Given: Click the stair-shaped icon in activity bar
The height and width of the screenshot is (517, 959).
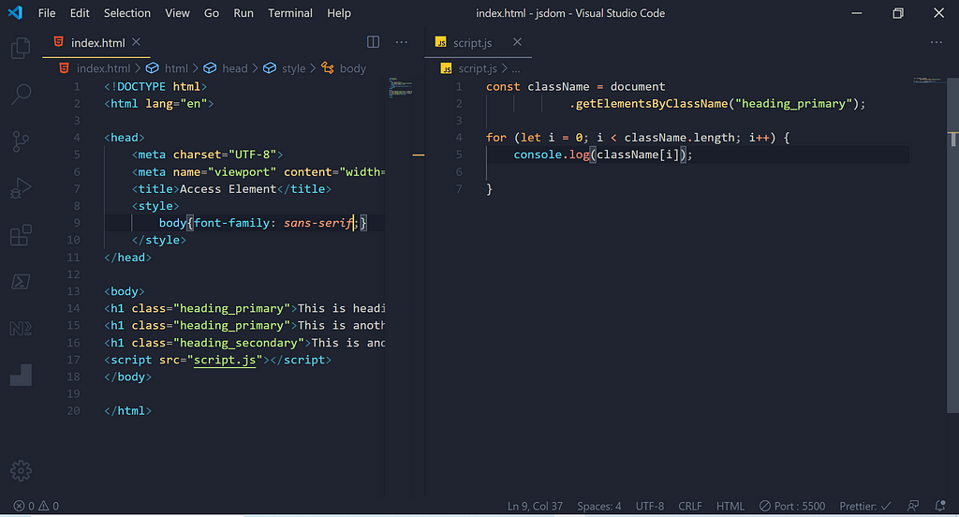Looking at the screenshot, I should coord(21,375).
